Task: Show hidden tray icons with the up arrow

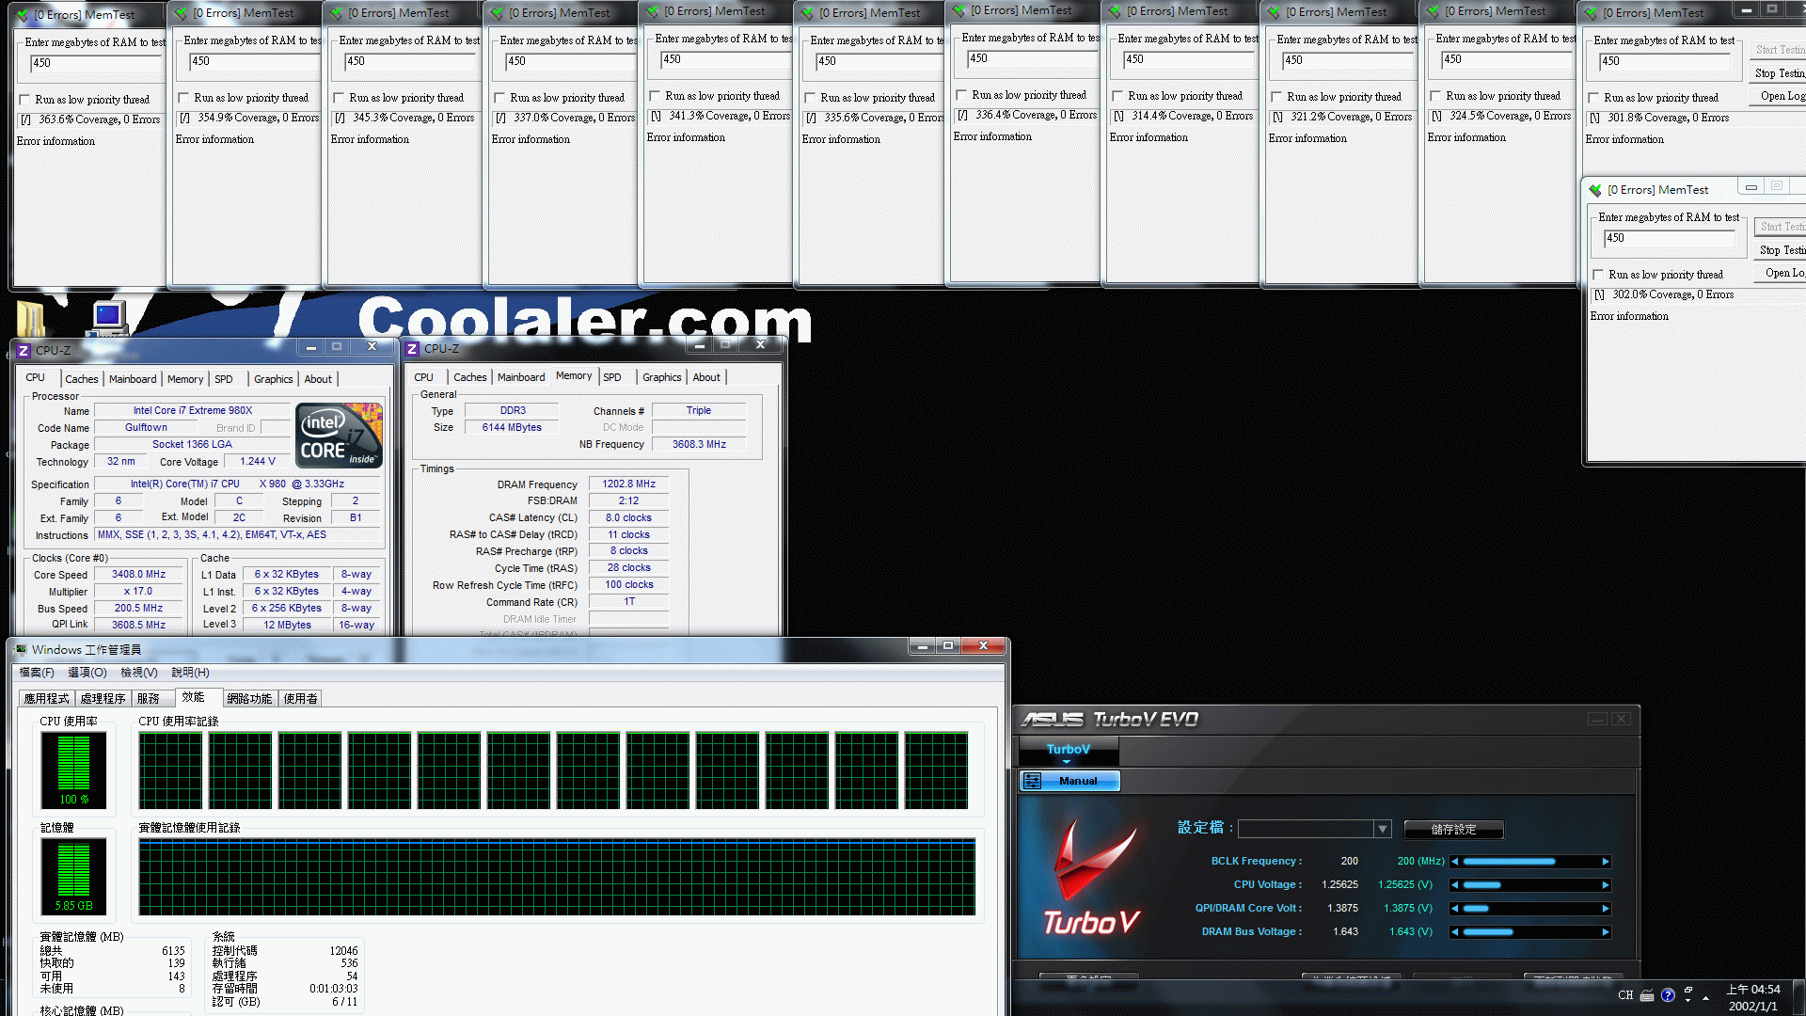Action: point(1705,997)
